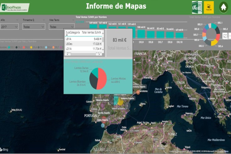Click the ExcelTrucos logo
Screen dimensions: 231x154
pos(15,8)
